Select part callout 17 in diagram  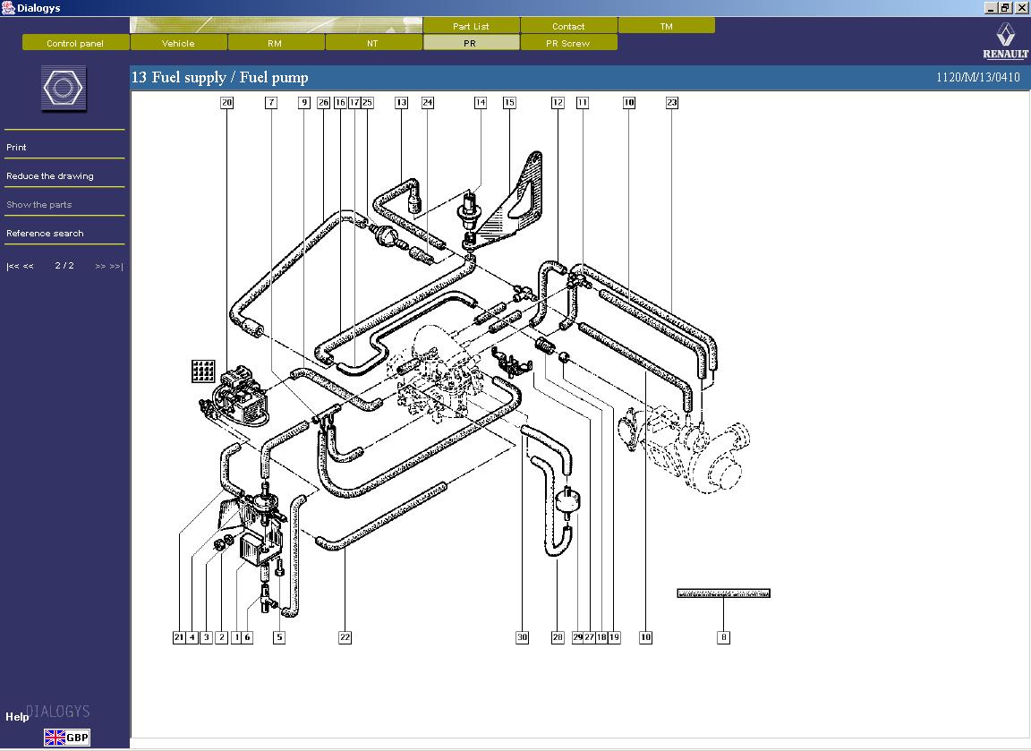(354, 103)
